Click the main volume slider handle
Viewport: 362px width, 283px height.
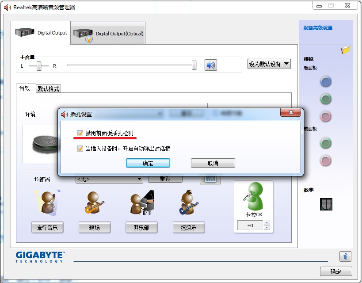pyautogui.click(x=194, y=65)
